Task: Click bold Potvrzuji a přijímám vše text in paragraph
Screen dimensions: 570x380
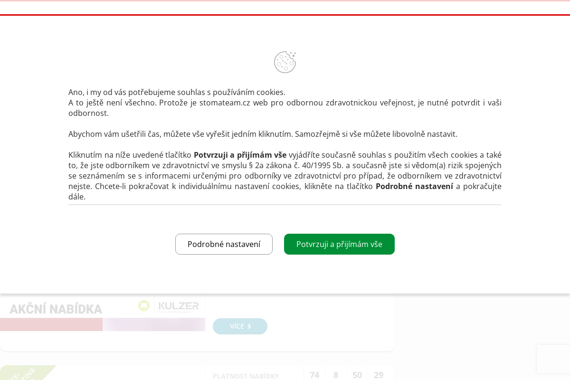Action: (240, 155)
